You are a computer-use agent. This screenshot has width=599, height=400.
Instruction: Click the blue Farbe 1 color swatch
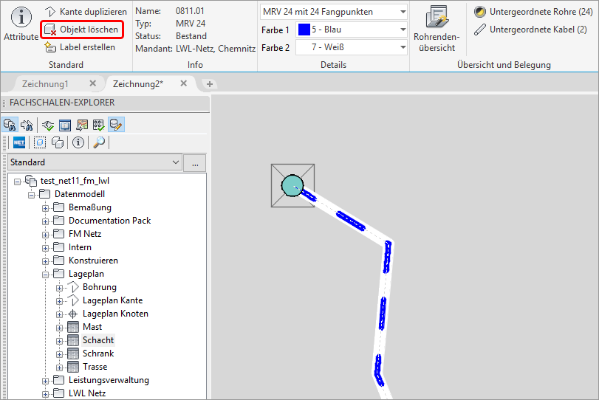(304, 30)
